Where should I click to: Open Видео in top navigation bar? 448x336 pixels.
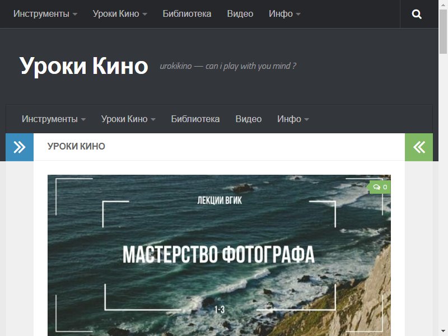pos(240,13)
